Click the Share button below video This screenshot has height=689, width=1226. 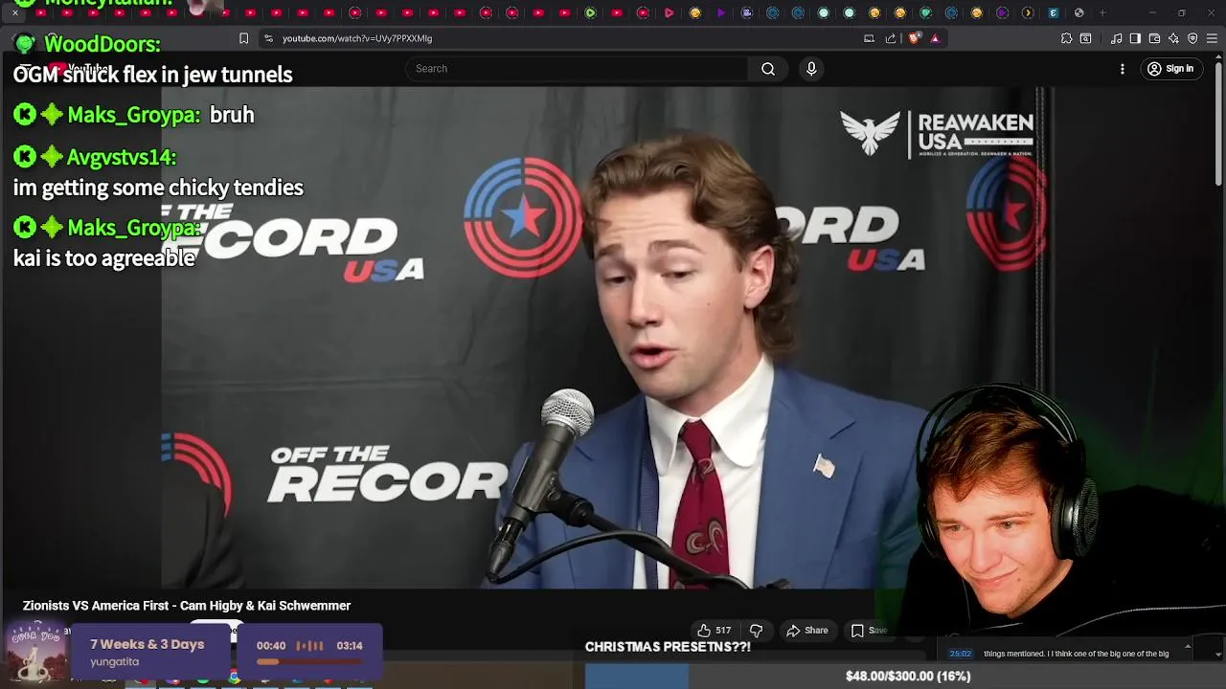[x=806, y=631]
